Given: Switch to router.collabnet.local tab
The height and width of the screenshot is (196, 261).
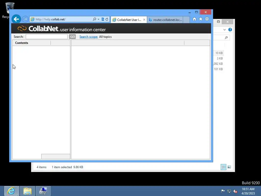Looking at the screenshot, I should pos(165,20).
